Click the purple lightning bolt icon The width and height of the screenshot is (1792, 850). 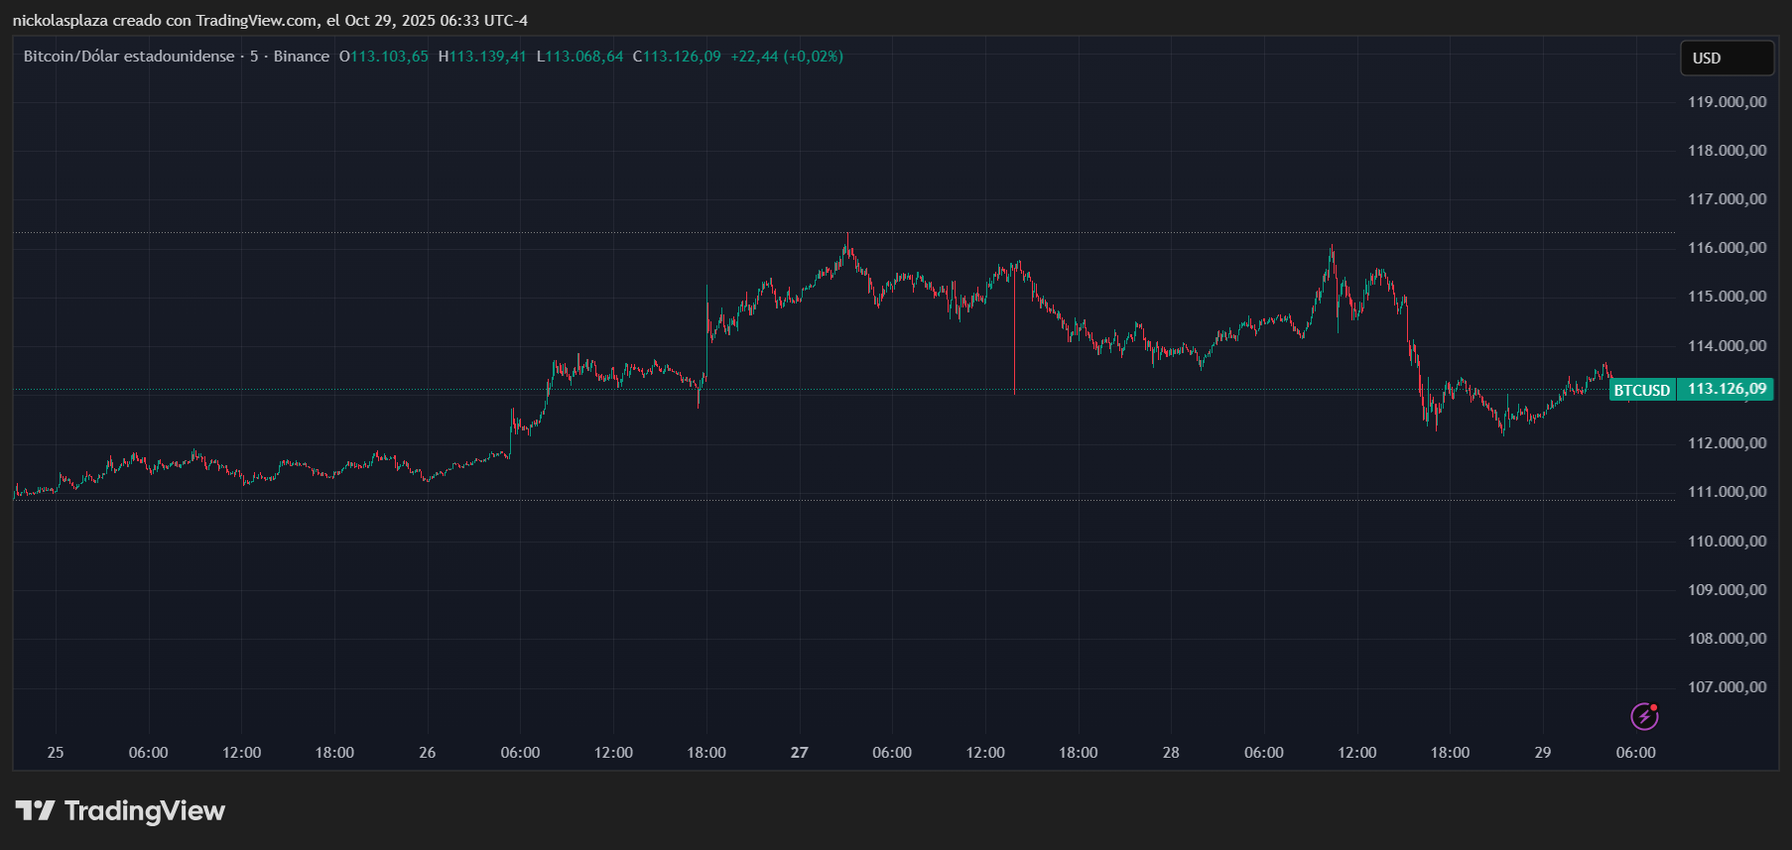pos(1644,716)
